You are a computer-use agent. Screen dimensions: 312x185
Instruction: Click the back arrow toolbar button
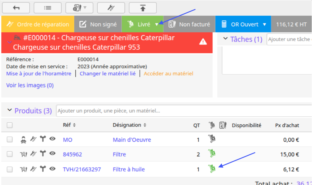click(16, 8)
